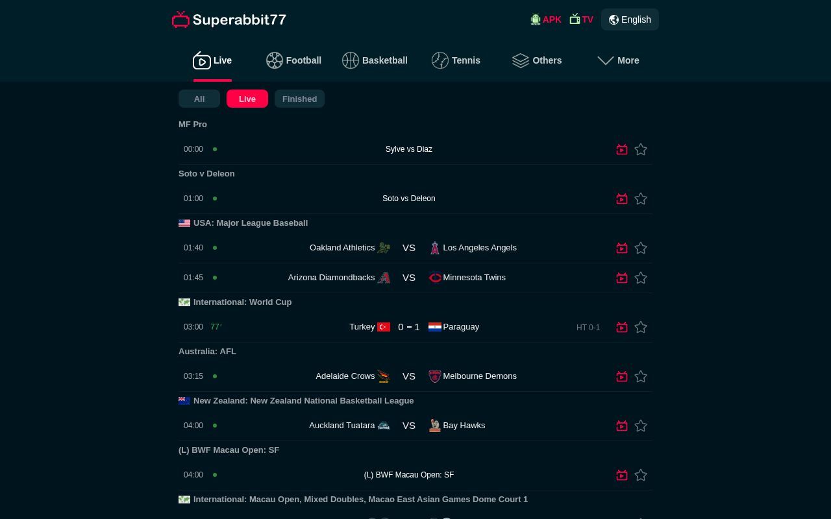Watch Oakland Athletics vs Angels stream
831x519 pixels.
pos(622,248)
